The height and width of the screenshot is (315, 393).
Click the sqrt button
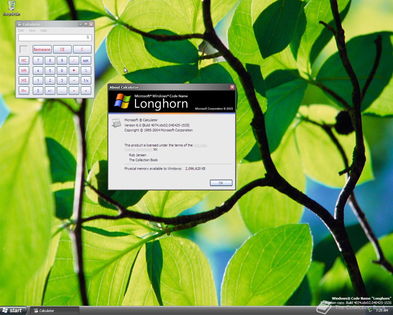86,61
